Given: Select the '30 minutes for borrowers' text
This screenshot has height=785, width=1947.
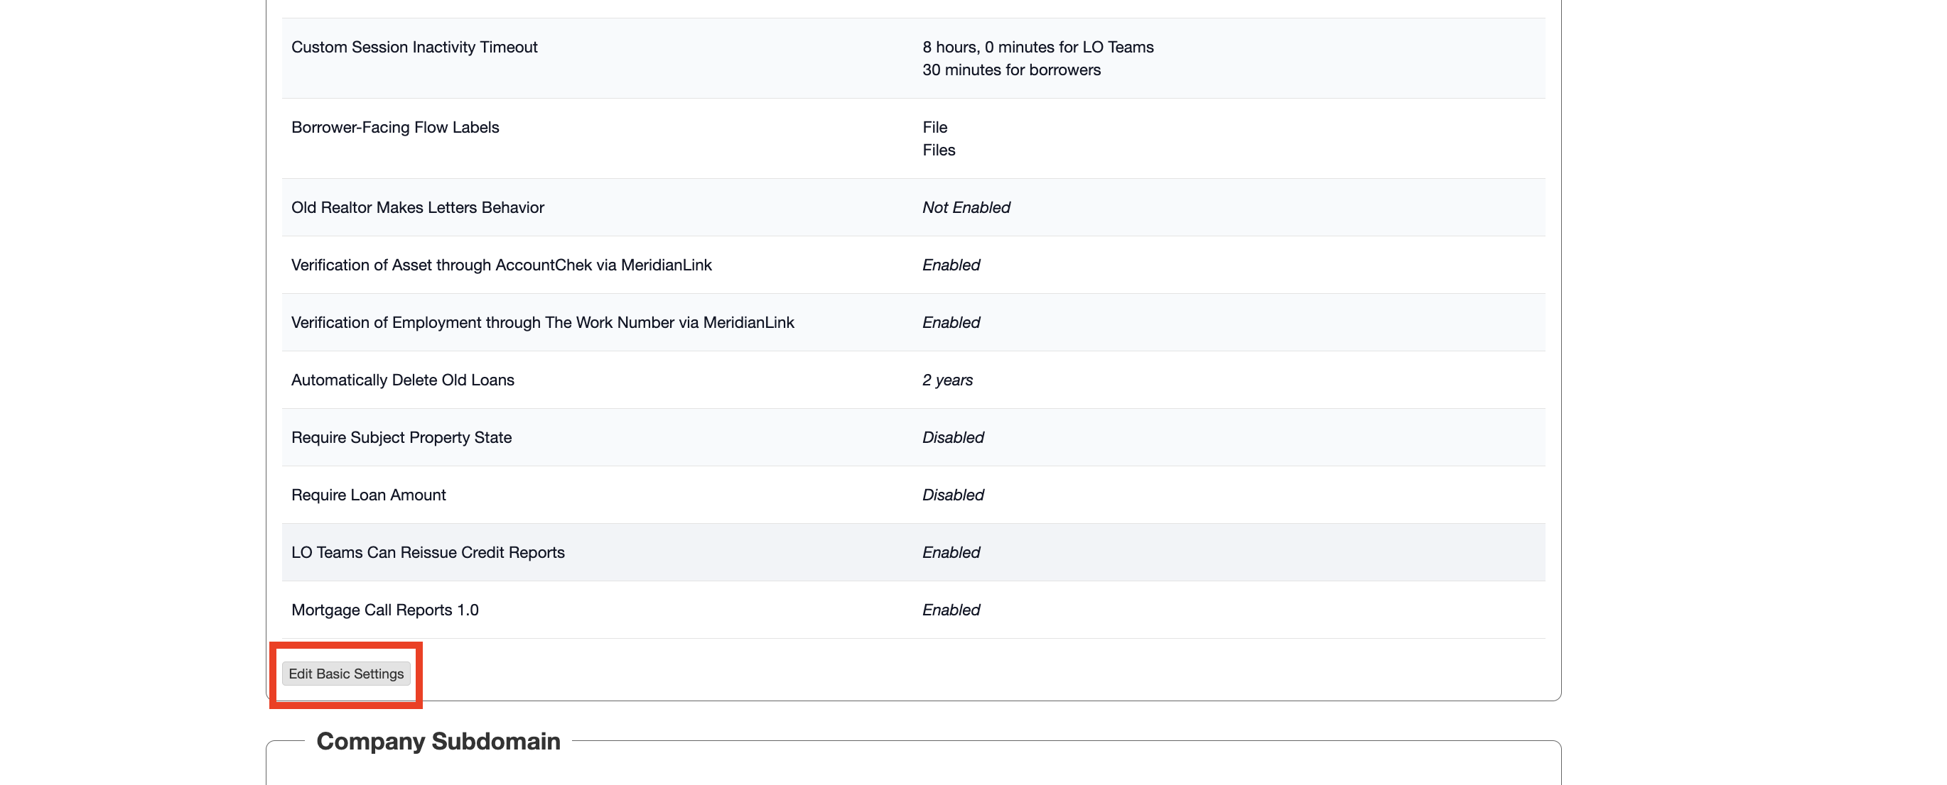Looking at the screenshot, I should coord(1011,70).
